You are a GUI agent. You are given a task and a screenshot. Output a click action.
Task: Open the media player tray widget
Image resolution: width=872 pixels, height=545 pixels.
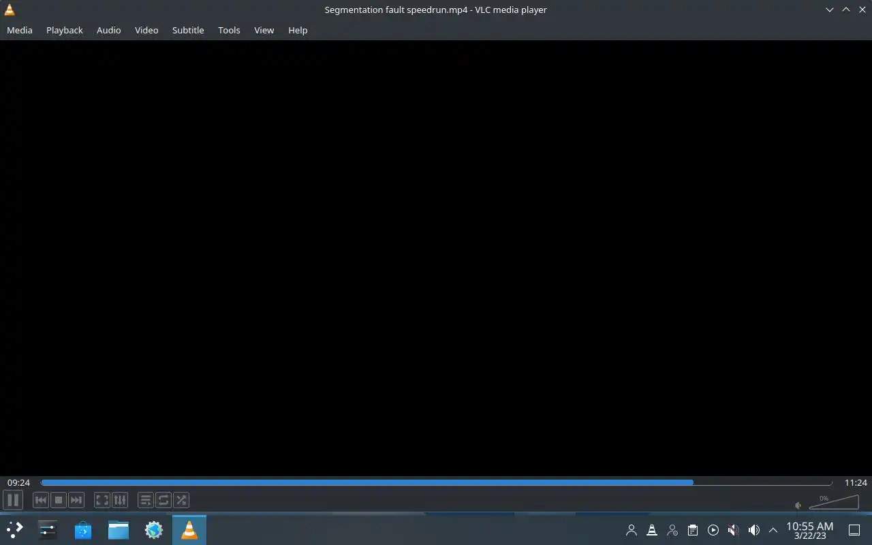point(713,530)
